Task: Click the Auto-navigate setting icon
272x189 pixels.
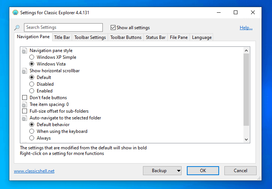Action: pyautogui.click(x=24, y=118)
